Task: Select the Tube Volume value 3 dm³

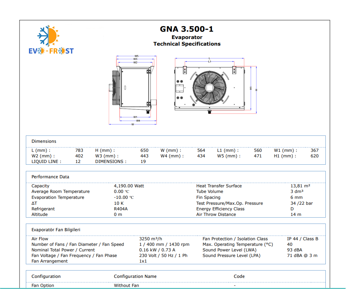Action: 297,192
